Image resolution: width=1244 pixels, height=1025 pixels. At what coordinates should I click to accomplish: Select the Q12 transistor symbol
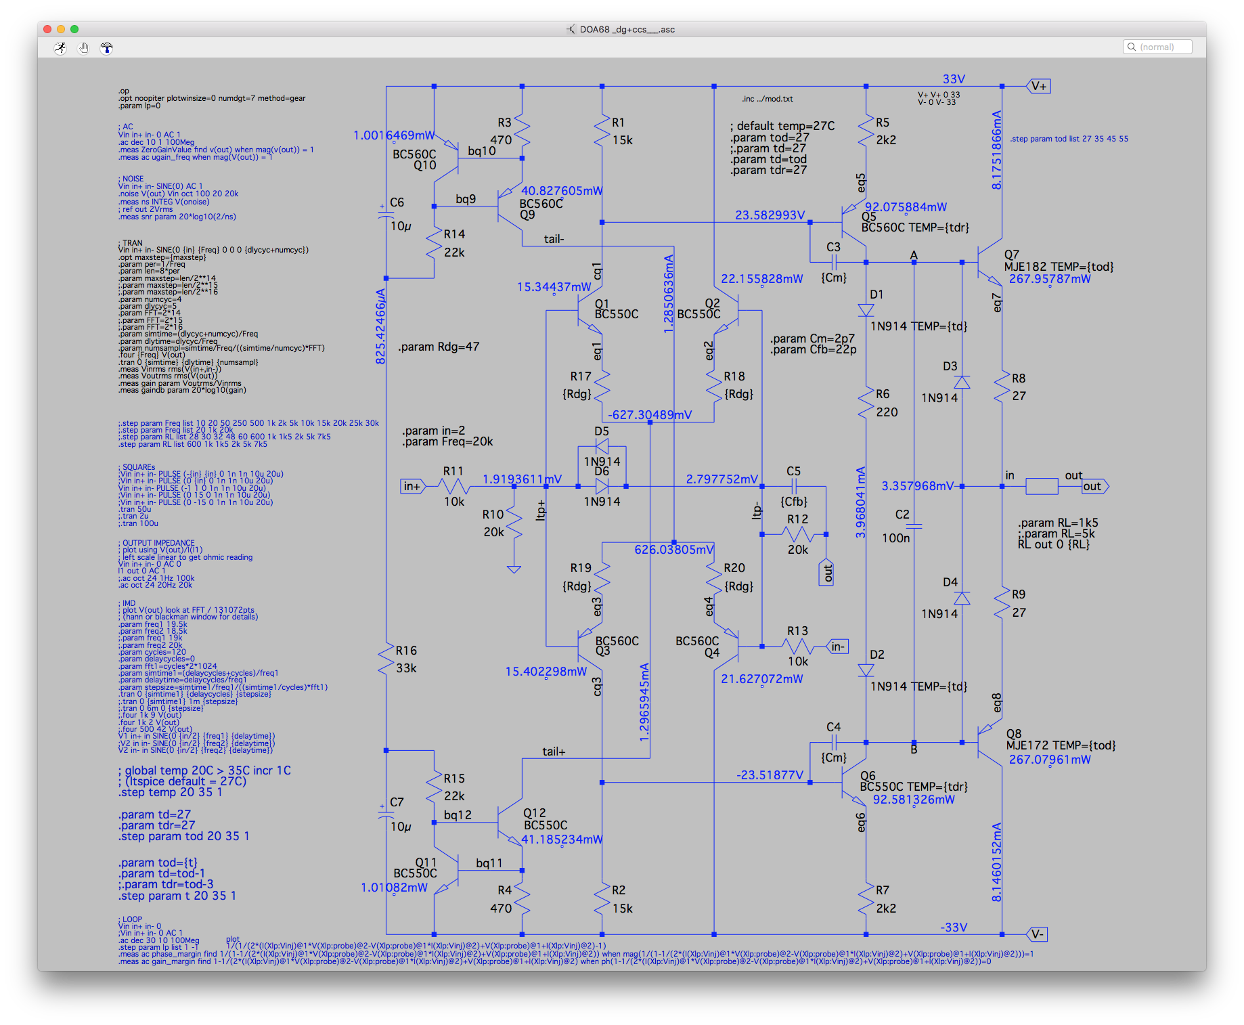point(510,822)
